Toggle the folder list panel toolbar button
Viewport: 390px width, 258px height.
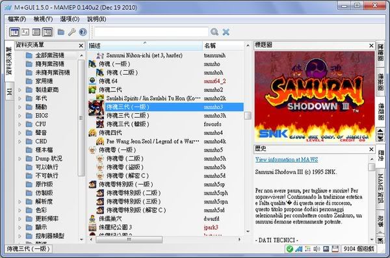14,32
